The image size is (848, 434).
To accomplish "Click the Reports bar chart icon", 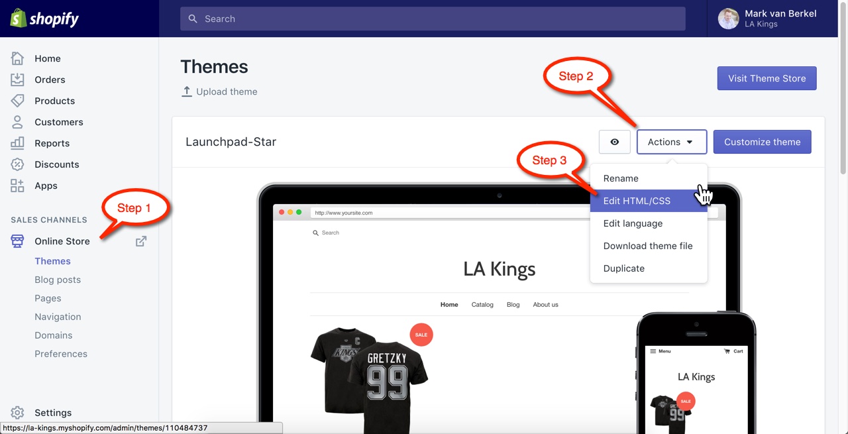I will [17, 143].
